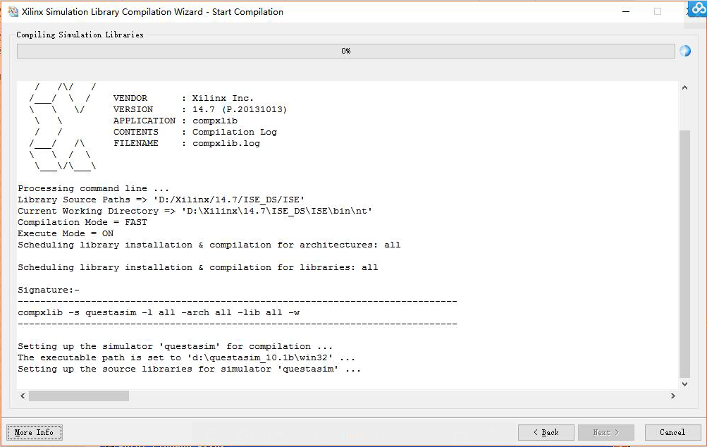Click the 'FILENAME : compxlib.log' line

coord(187,143)
